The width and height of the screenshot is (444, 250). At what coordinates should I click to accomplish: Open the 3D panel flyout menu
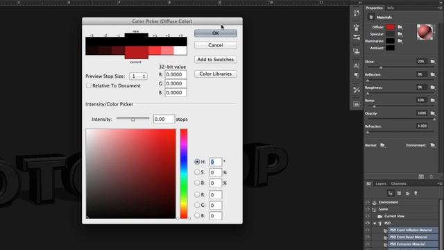440,183
